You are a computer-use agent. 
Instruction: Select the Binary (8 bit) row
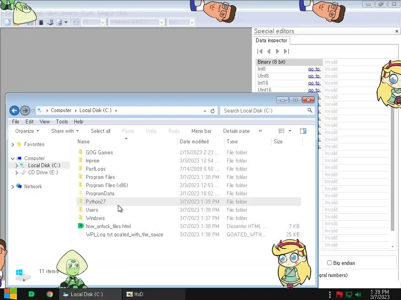(289, 62)
